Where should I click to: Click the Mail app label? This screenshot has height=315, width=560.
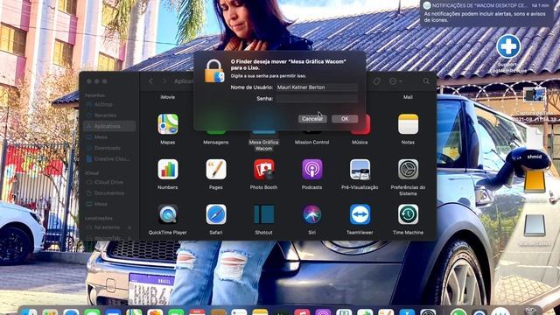408,97
